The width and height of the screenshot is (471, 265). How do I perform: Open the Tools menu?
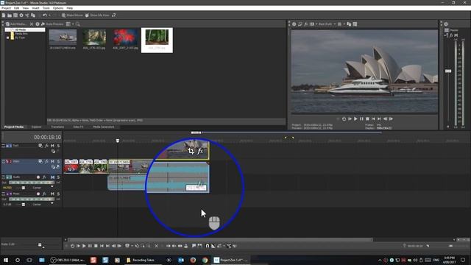pos(46,8)
